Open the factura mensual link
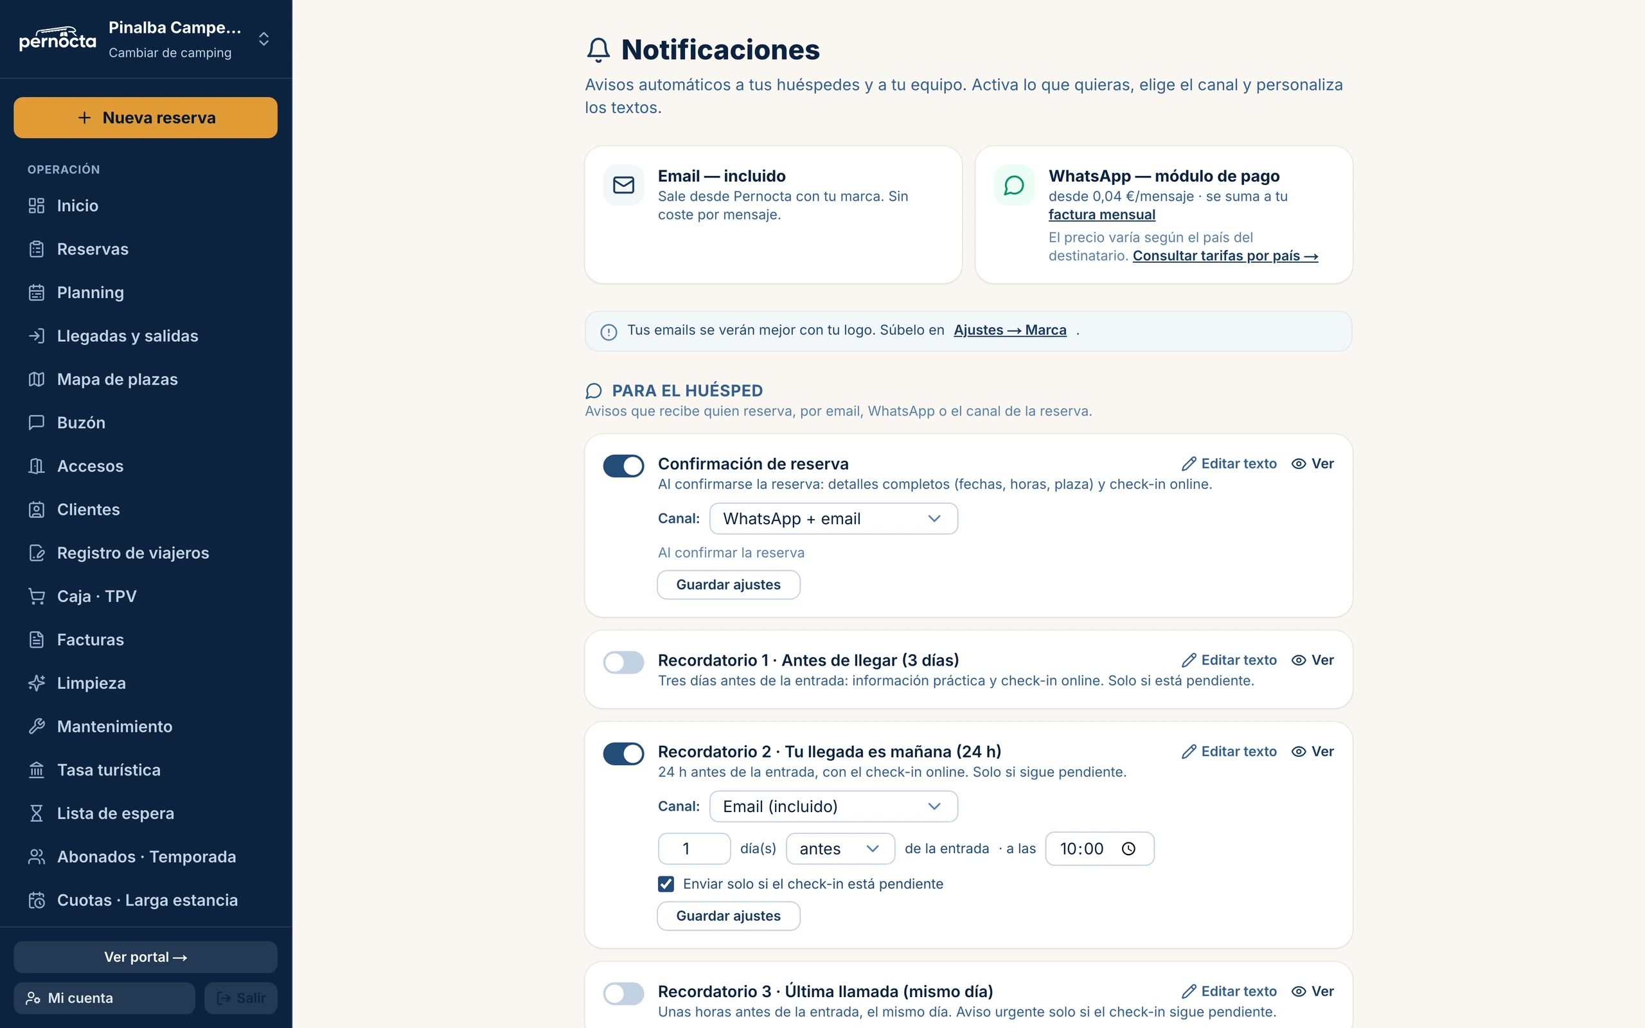Viewport: 1645px width, 1028px height. point(1101,215)
